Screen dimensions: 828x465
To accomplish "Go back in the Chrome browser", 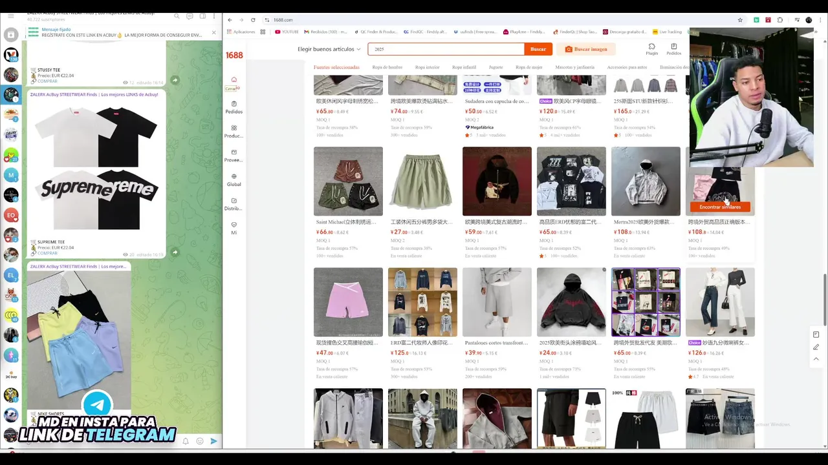I will tap(230, 20).
